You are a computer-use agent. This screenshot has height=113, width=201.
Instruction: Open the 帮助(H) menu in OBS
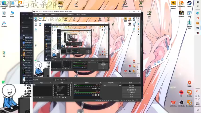83,15
